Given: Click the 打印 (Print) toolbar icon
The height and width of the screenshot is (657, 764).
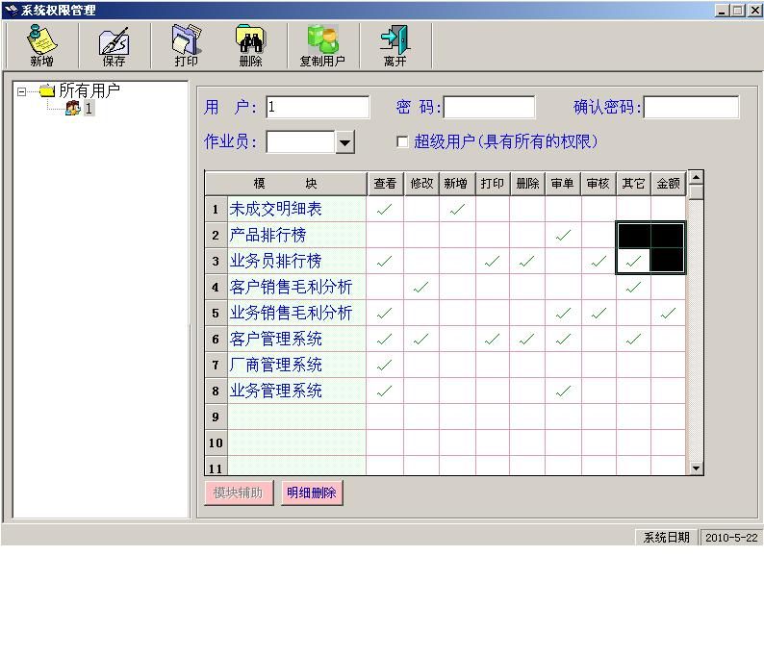Looking at the screenshot, I should (186, 46).
